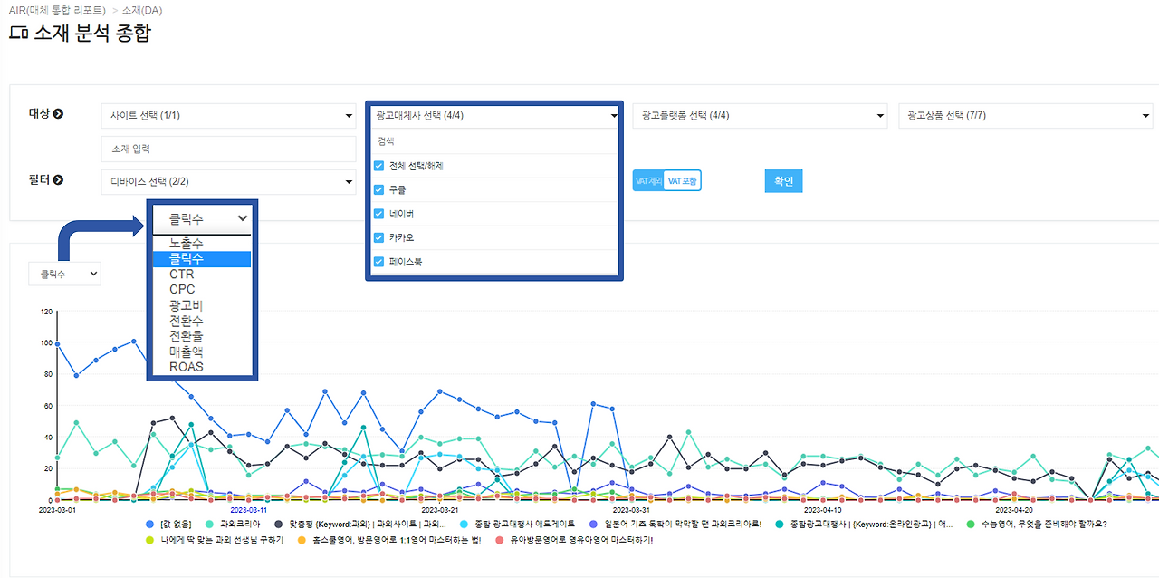Click the 소재 입력 input field
Screen dimensions: 1159x578
click(226, 149)
